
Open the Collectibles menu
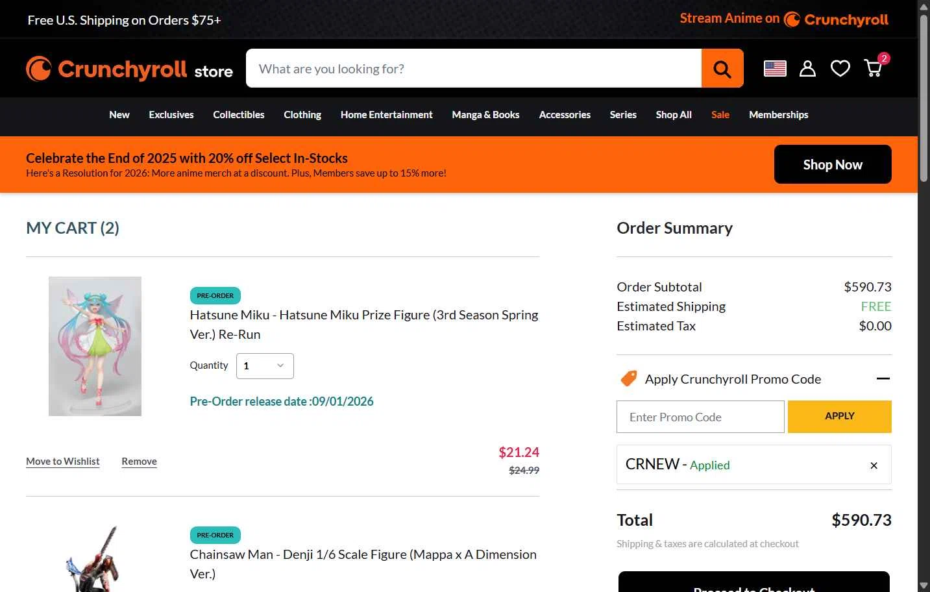(239, 115)
